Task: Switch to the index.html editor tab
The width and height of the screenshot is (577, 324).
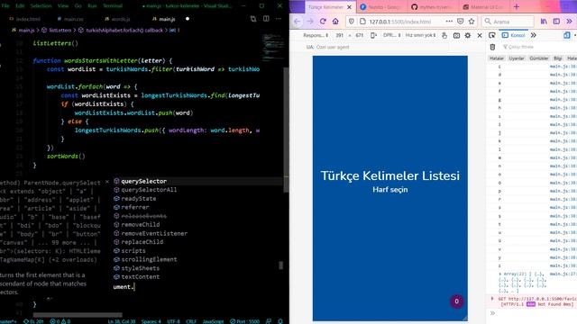Action: (25, 19)
